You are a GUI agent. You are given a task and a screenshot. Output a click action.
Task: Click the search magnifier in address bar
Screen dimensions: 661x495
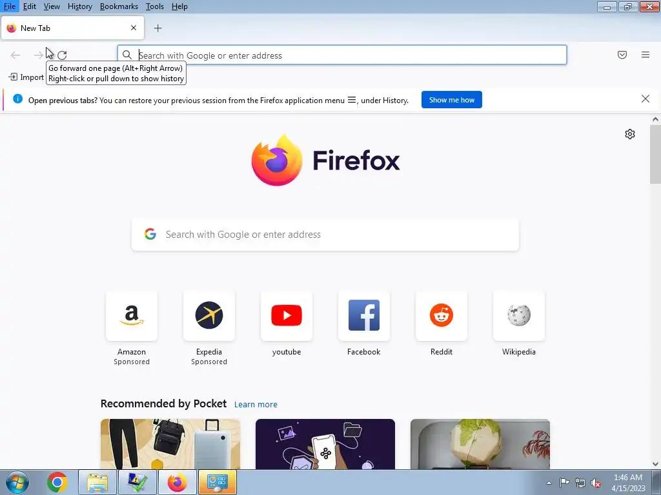127,55
